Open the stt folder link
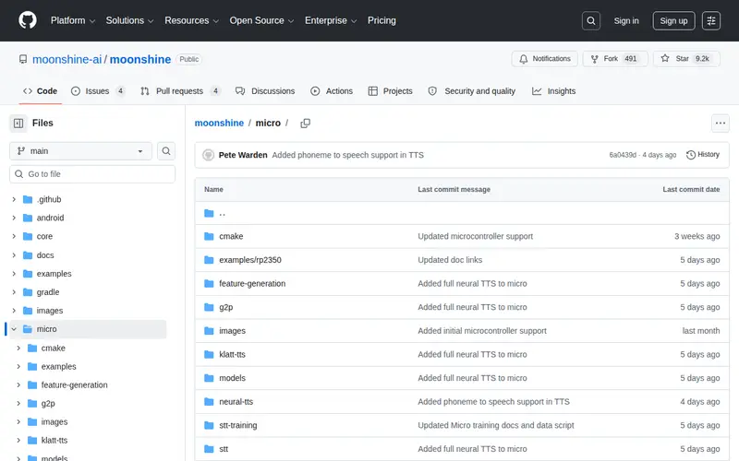The image size is (739, 461). [x=224, y=449]
